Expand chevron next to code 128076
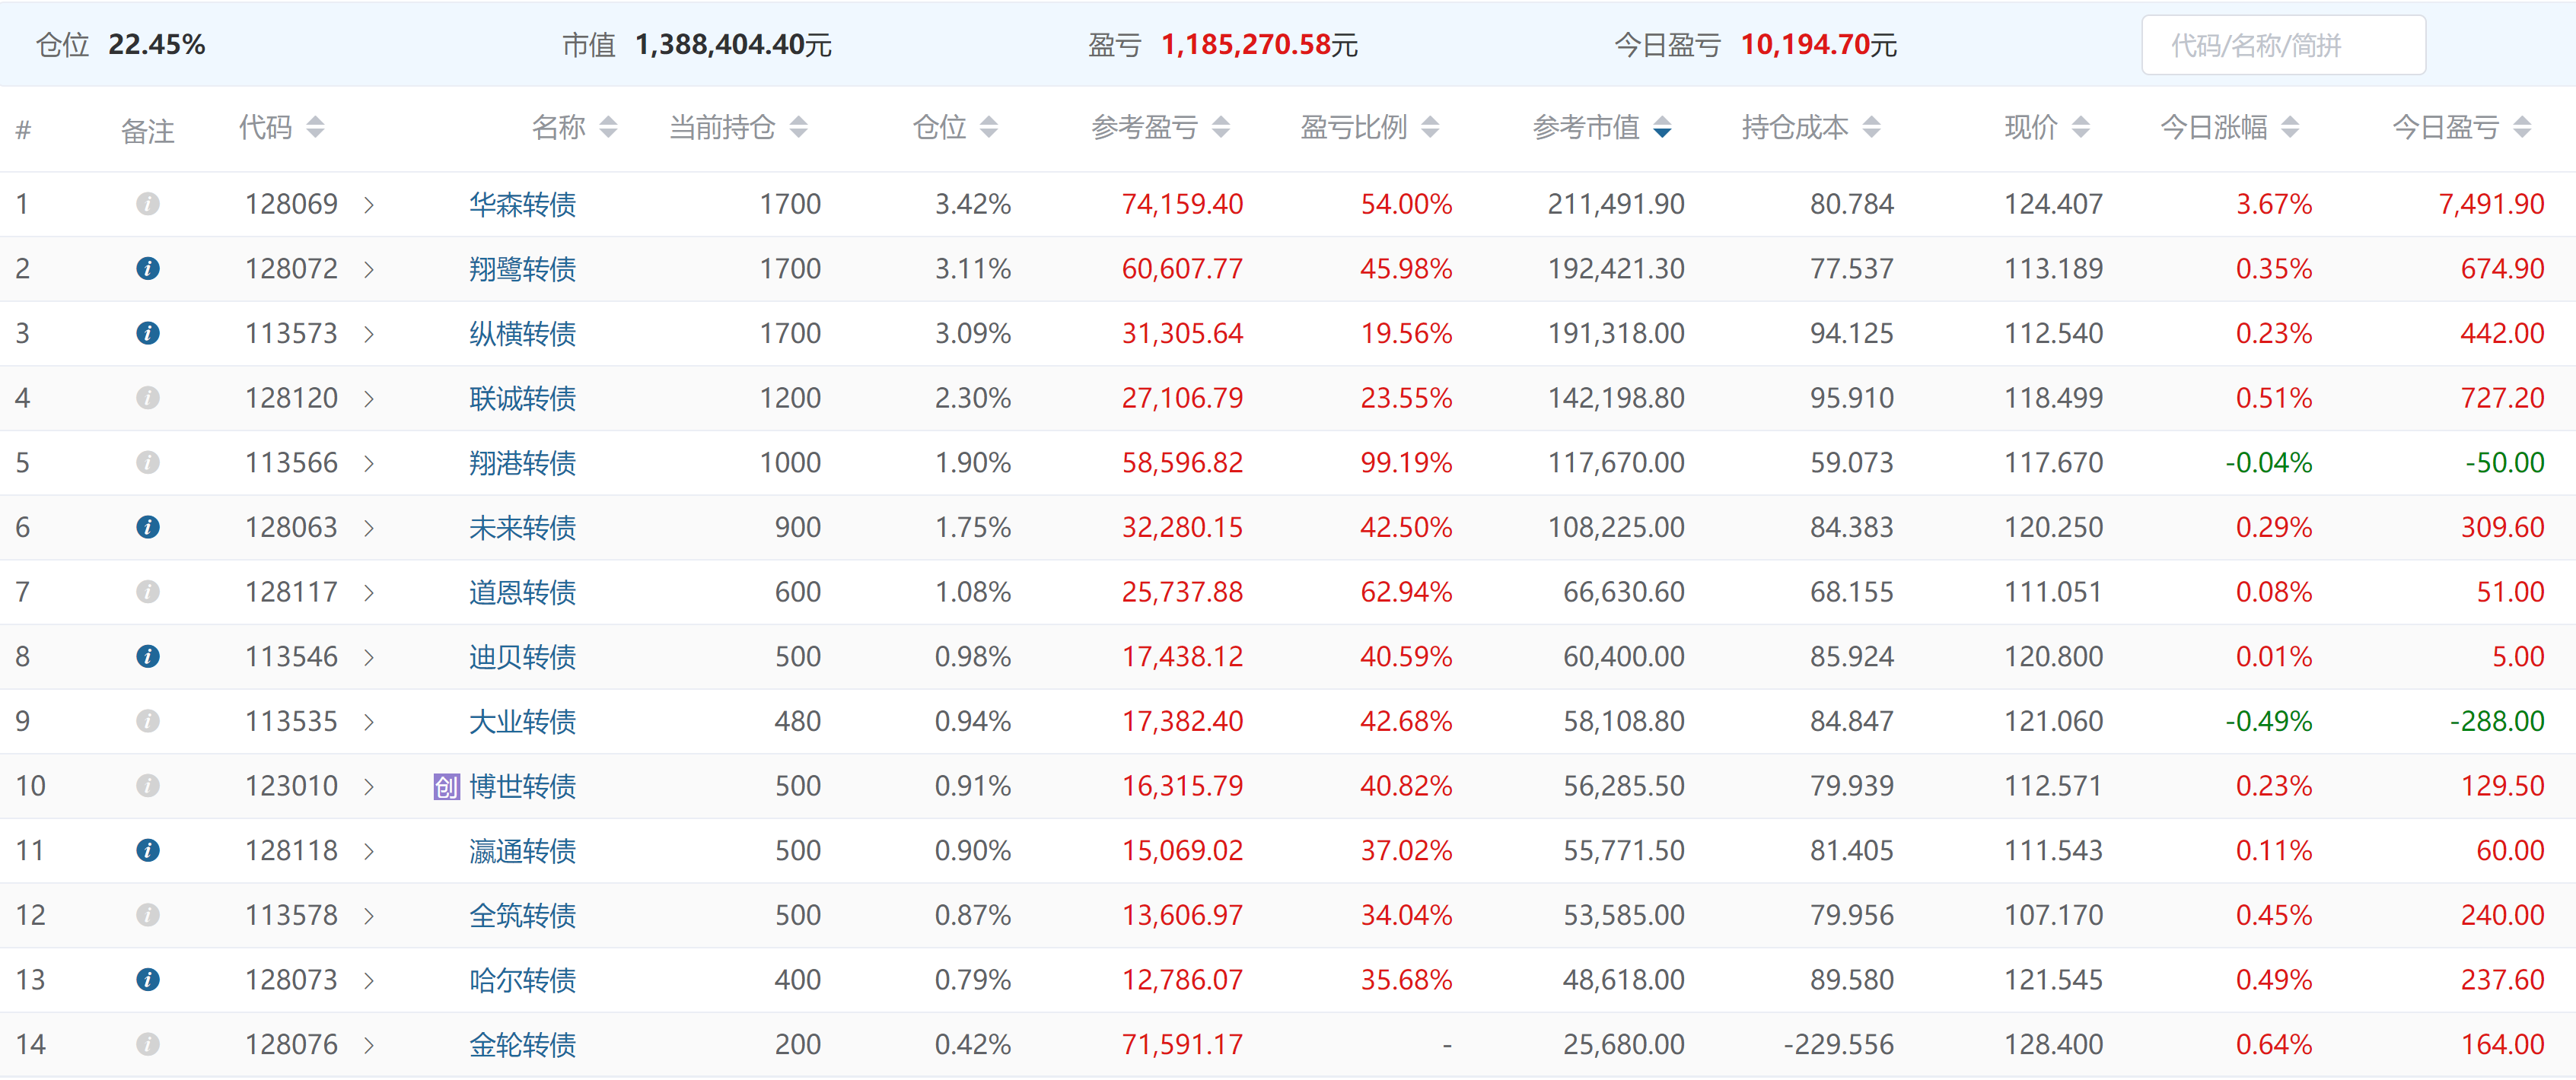 click(369, 1045)
